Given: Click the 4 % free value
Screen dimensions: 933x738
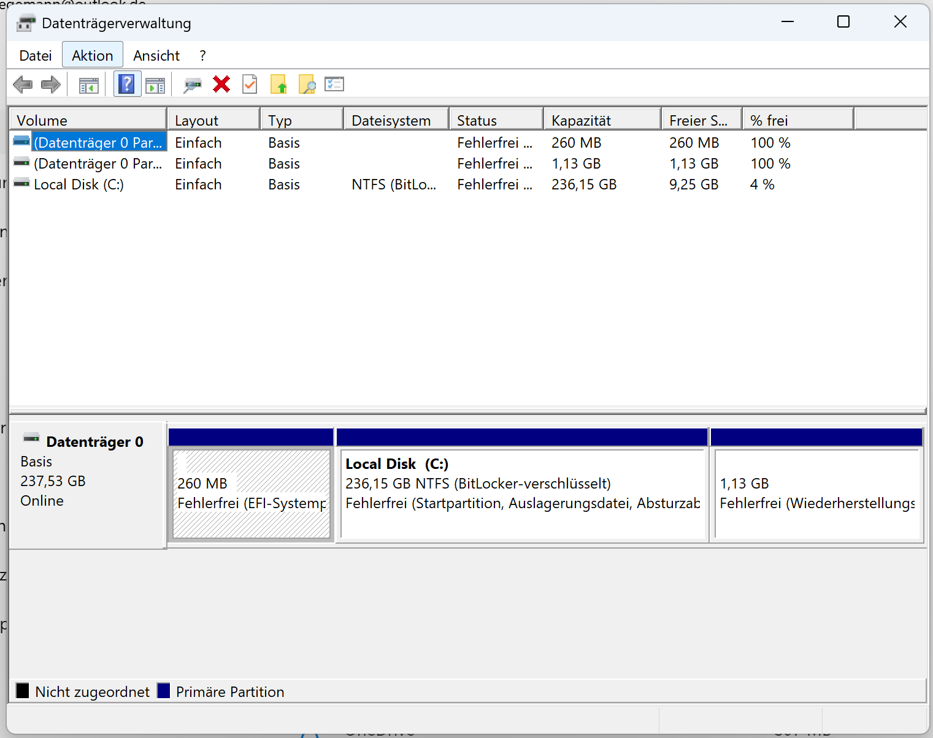Looking at the screenshot, I should click(x=762, y=184).
